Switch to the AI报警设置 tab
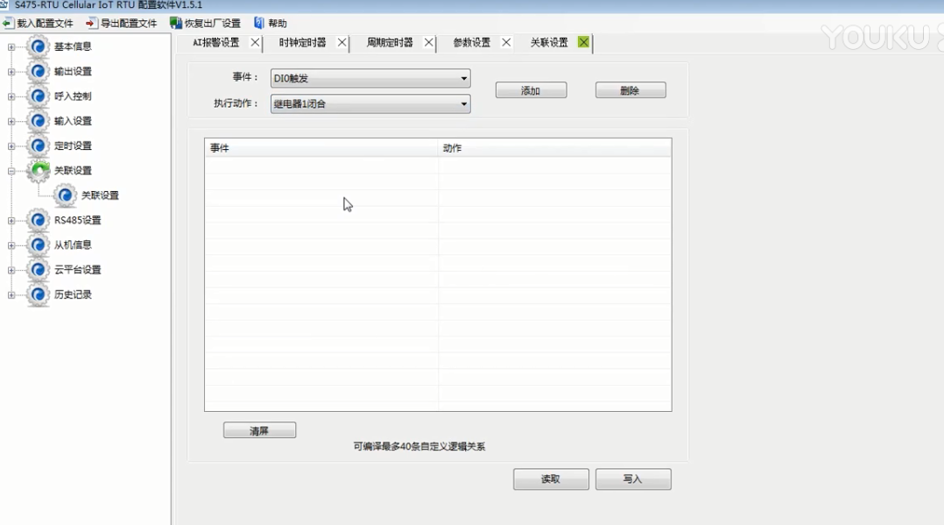This screenshot has height=525, width=944. (x=216, y=43)
